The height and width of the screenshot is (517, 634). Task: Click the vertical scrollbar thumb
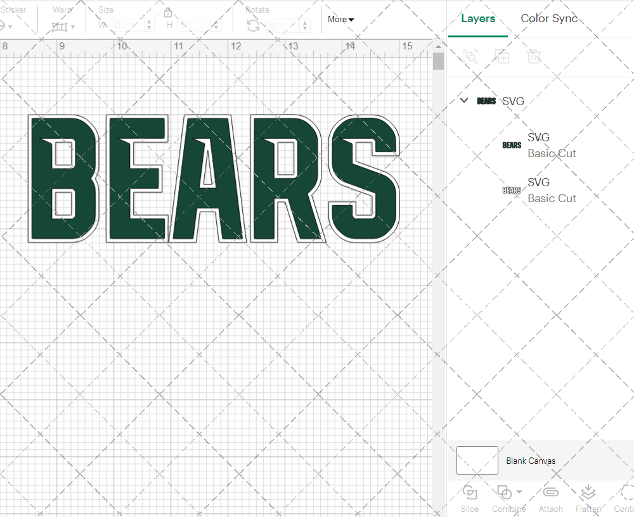pyautogui.click(x=438, y=61)
